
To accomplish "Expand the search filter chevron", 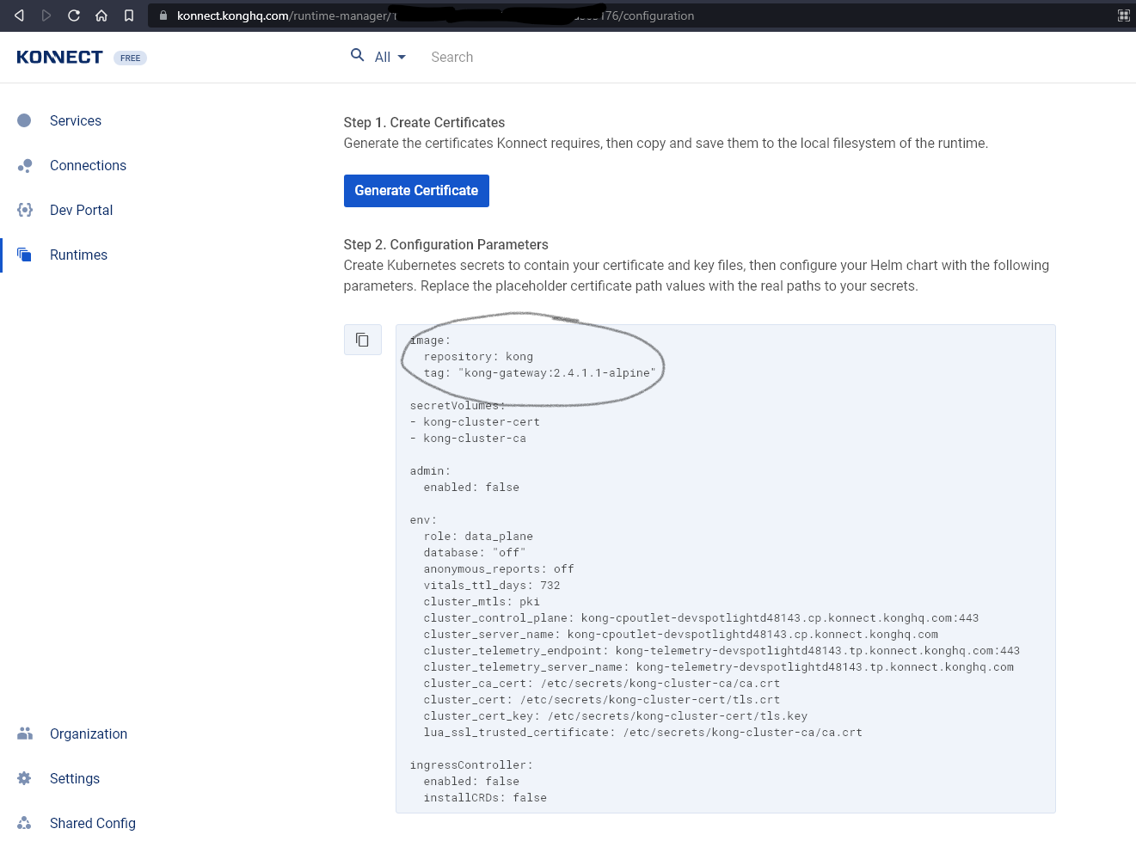I will tap(401, 57).
